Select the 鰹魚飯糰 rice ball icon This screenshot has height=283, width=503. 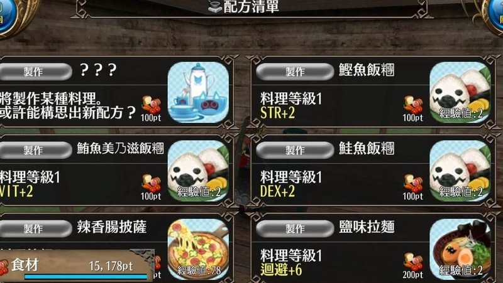click(460, 92)
